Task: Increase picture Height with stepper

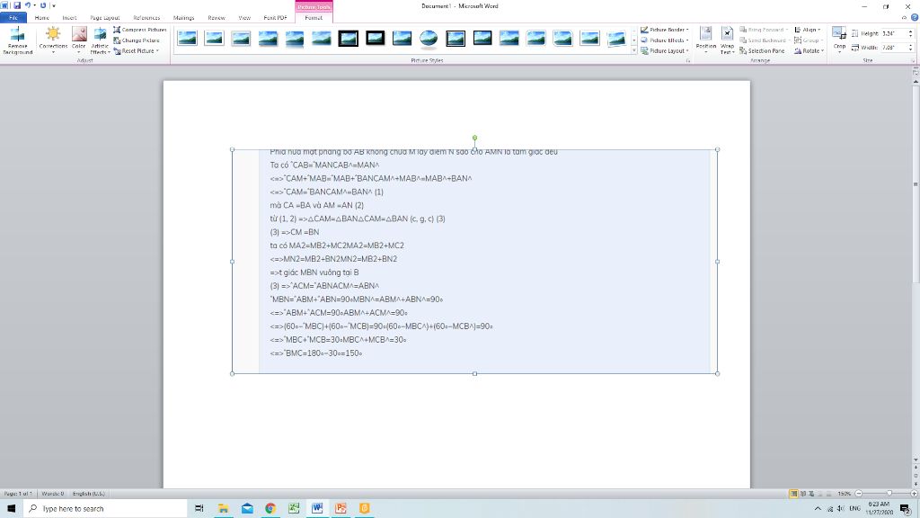Action: pos(911,31)
